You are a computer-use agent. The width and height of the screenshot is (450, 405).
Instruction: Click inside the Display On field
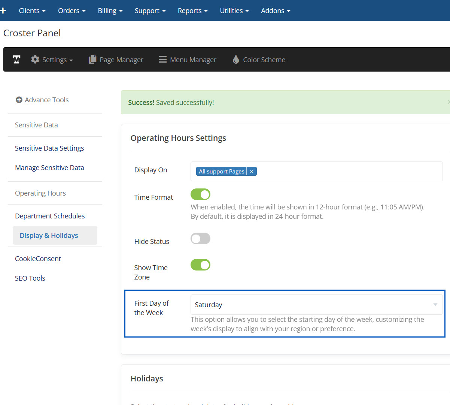348,172
